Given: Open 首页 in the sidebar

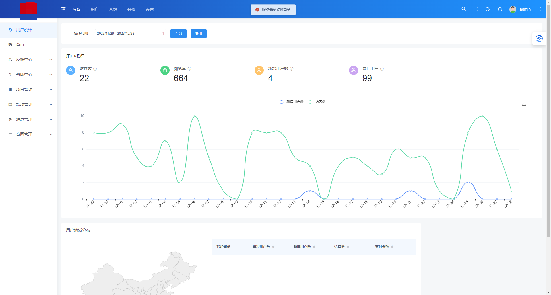Looking at the screenshot, I should coord(29,45).
